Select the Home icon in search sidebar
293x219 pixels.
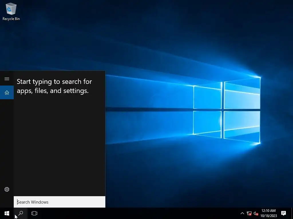click(x=7, y=92)
